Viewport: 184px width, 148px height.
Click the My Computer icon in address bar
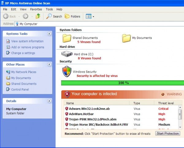pyautogui.click(x=17, y=24)
